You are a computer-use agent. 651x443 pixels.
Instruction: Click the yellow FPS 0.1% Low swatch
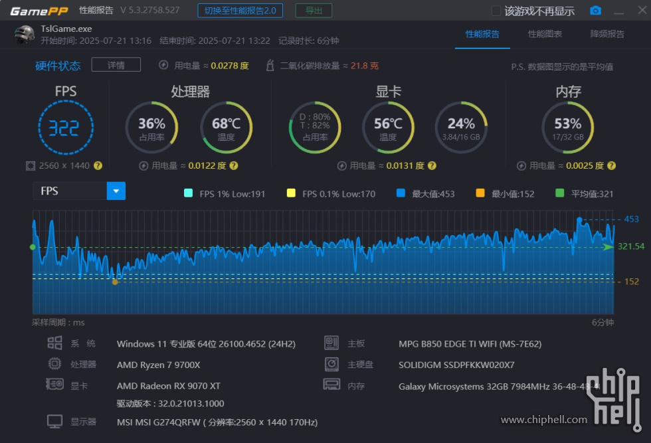coord(291,193)
